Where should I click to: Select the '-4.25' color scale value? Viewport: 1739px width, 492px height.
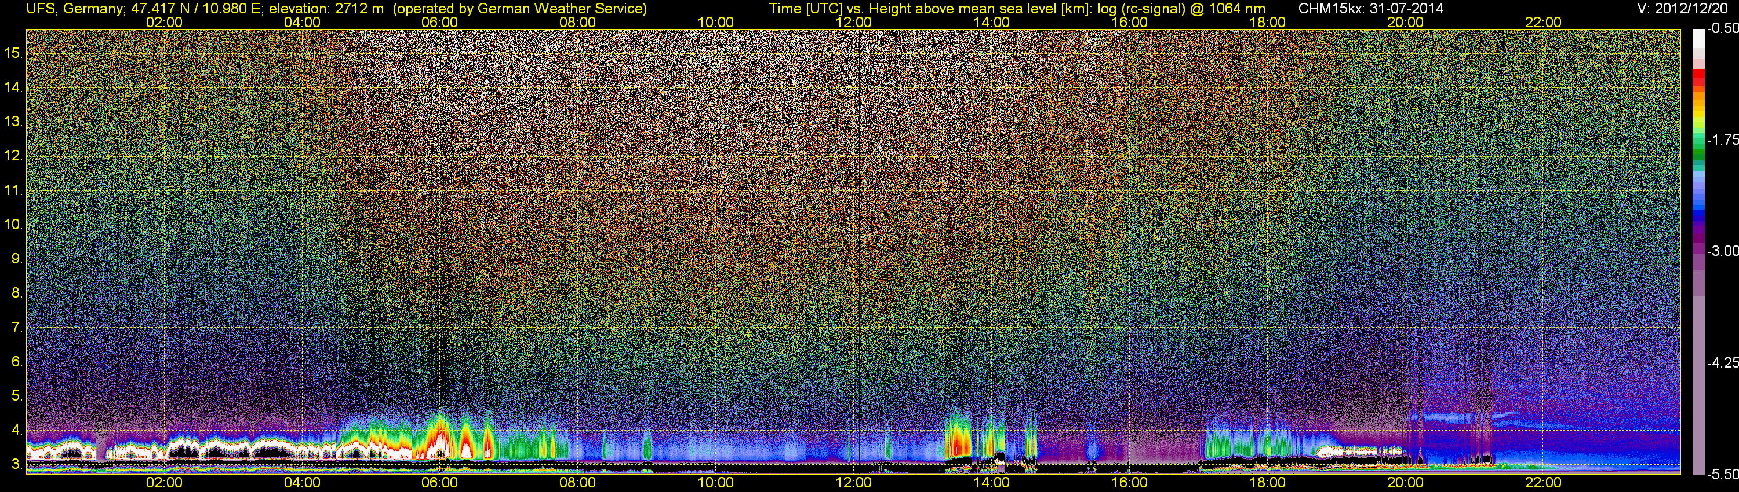point(1723,362)
